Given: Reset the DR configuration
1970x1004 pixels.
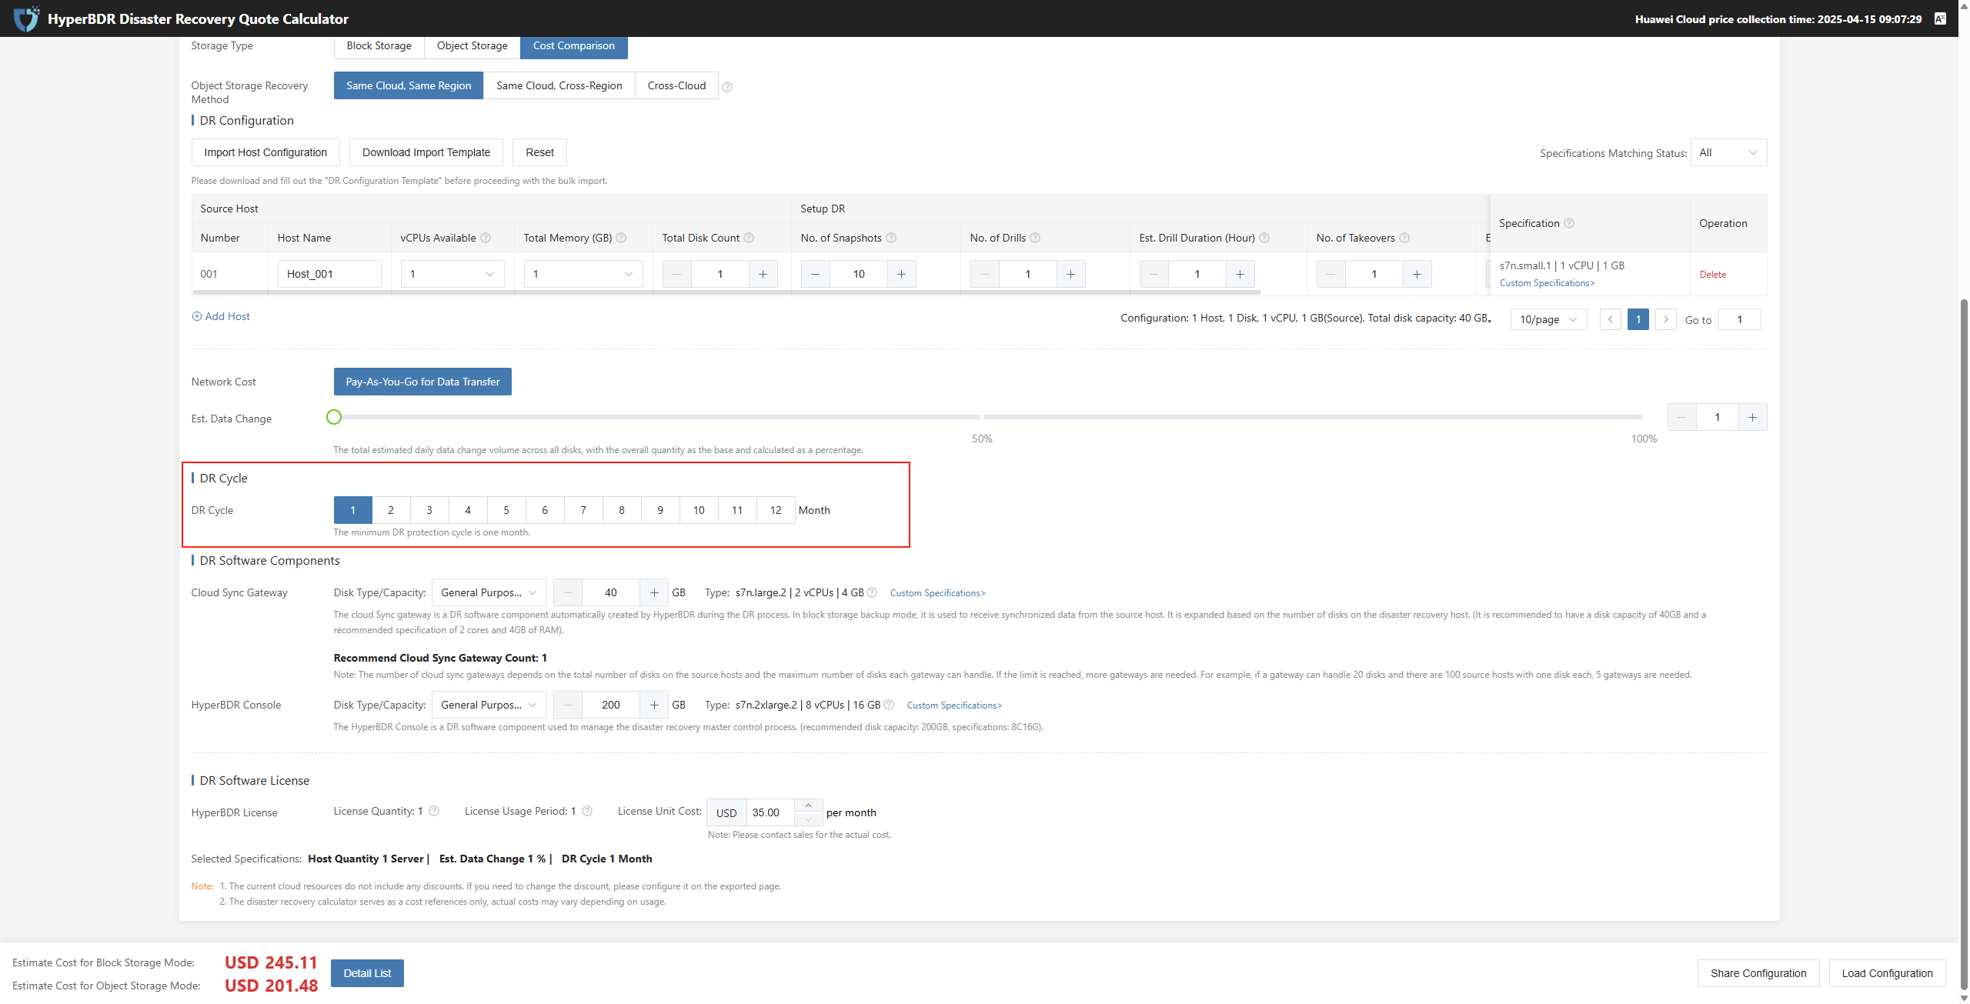Looking at the screenshot, I should pos(539,153).
